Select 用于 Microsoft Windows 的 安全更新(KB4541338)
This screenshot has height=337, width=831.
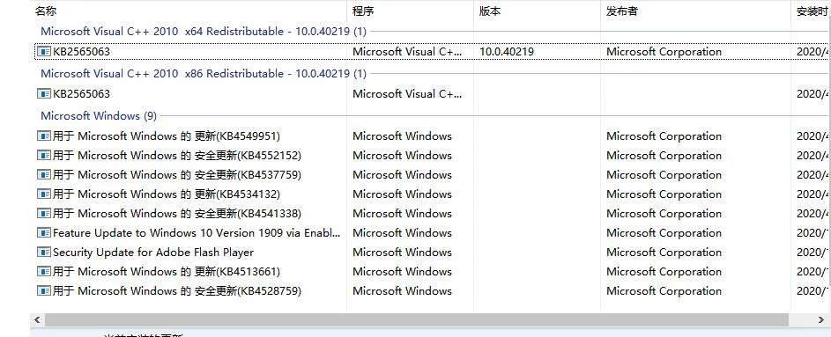pyautogui.click(x=177, y=213)
